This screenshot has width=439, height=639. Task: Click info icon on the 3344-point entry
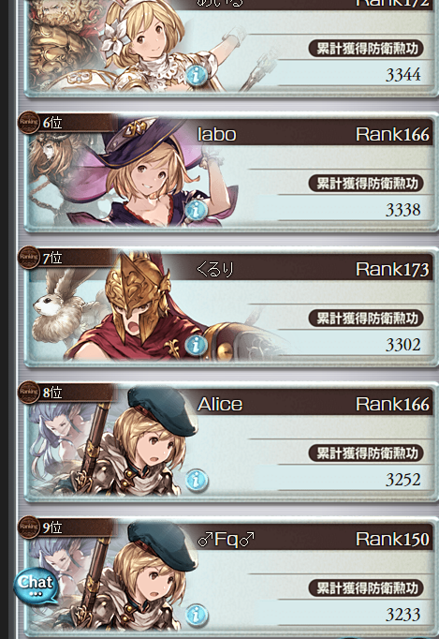point(197,75)
